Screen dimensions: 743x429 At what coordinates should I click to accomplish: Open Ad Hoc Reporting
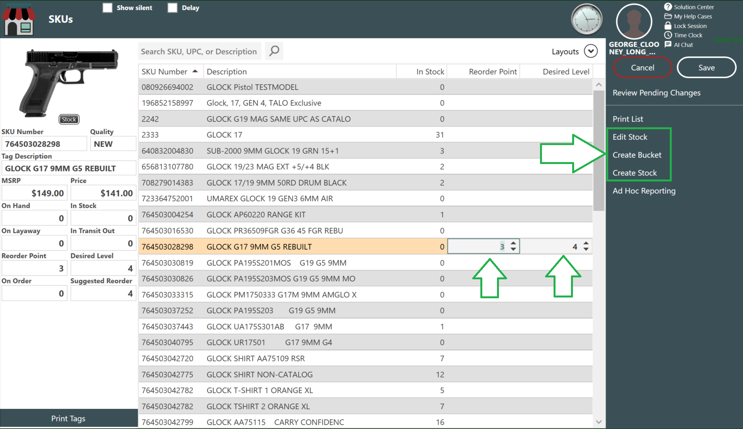coord(644,191)
